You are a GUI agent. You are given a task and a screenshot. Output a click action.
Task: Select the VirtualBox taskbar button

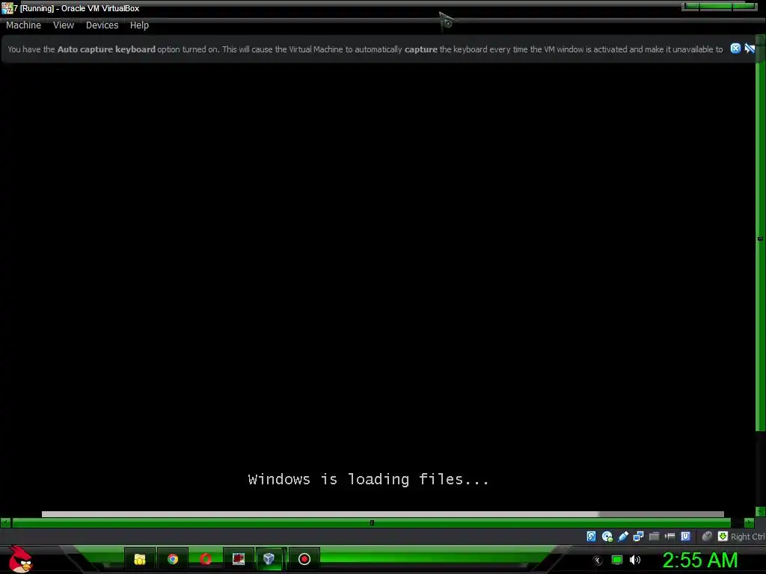coord(269,559)
